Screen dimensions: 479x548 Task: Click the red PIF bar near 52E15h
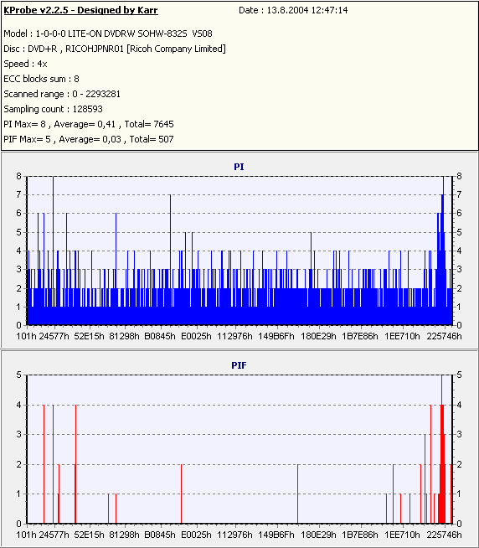pyautogui.click(x=75, y=464)
